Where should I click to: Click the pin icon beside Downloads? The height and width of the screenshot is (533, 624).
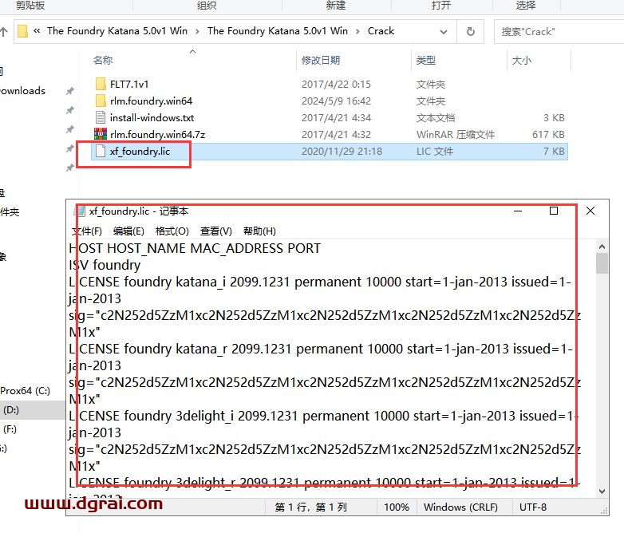point(70,91)
